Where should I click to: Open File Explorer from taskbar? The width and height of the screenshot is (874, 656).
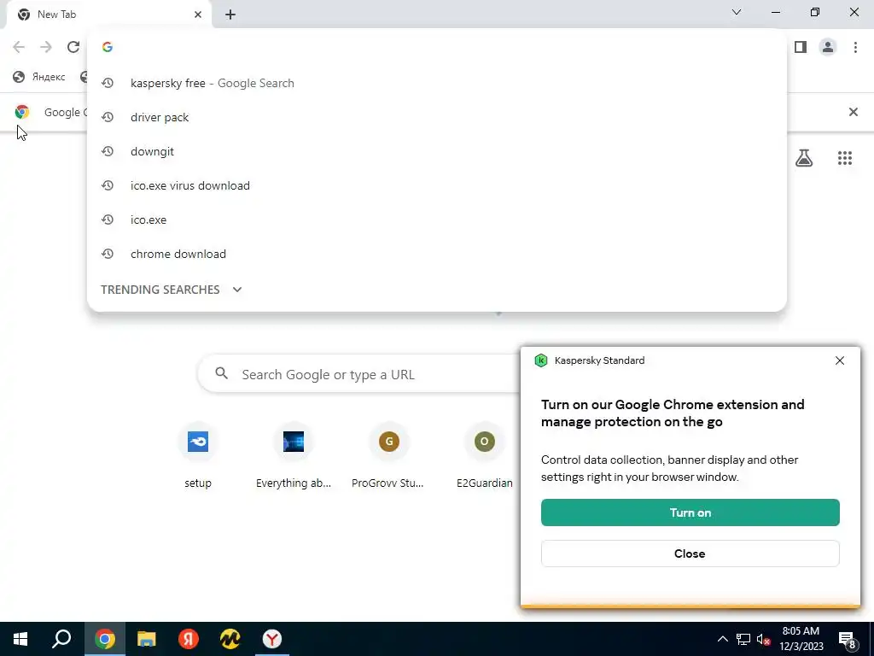tap(147, 639)
